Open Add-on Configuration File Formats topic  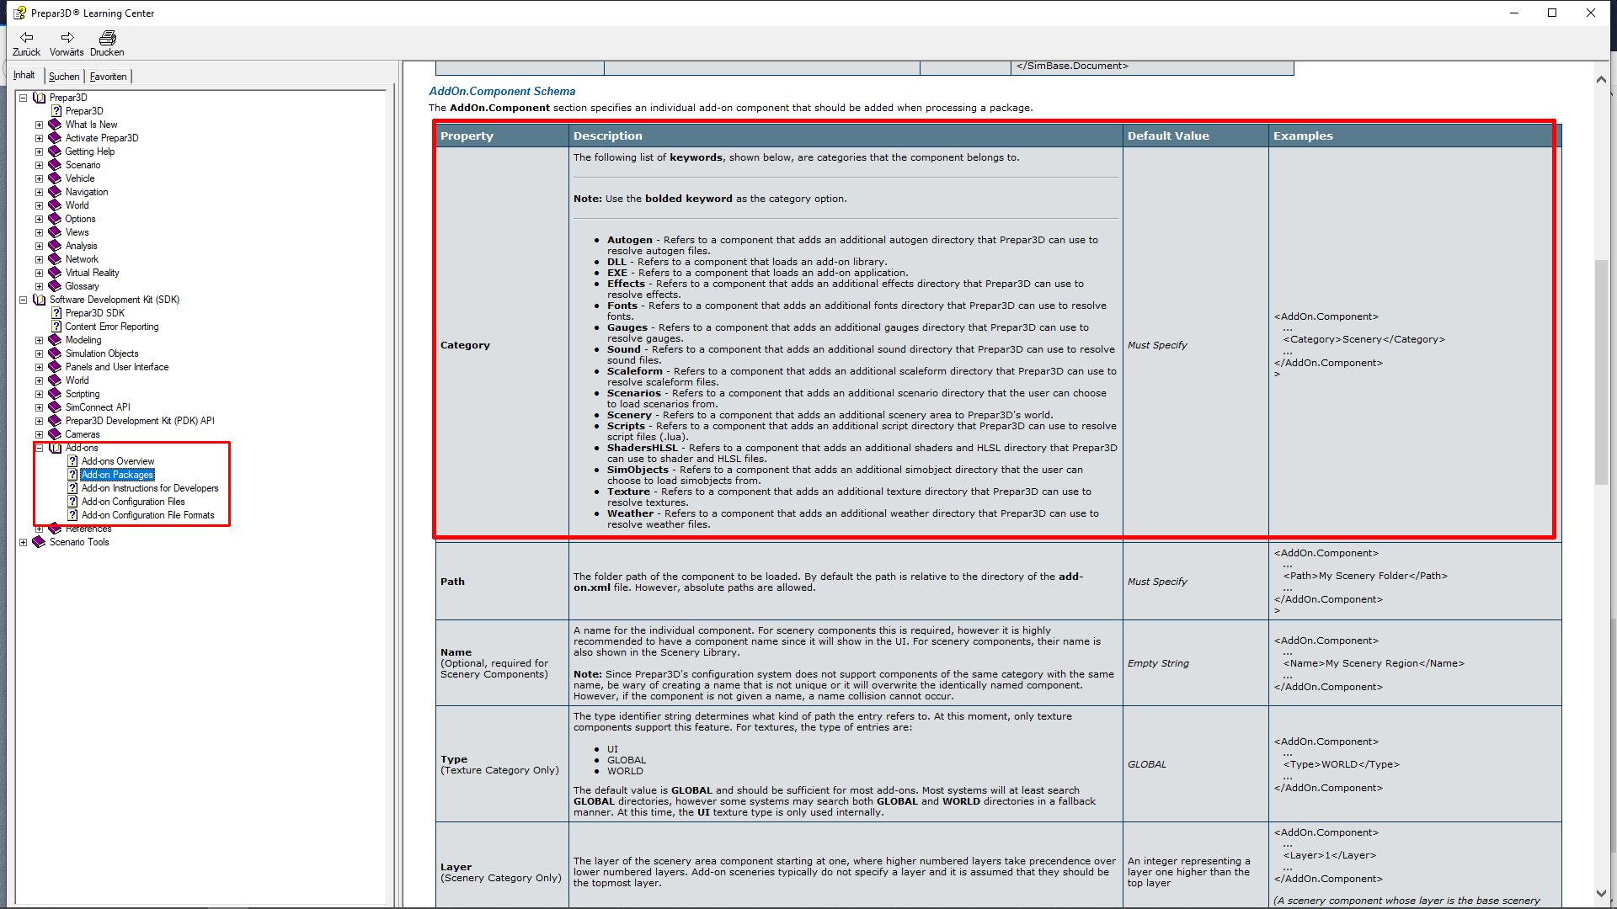click(x=148, y=515)
